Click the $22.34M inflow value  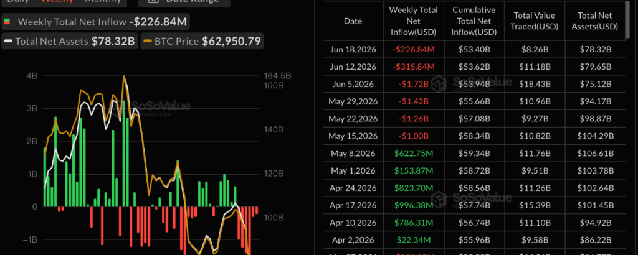[x=414, y=240]
